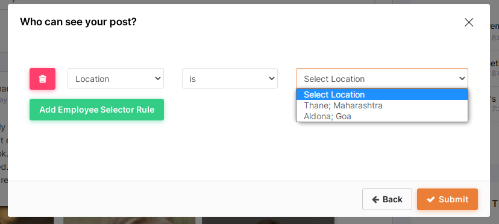Image resolution: width=499 pixels, height=224 pixels.
Task: Collapse the Select Location combo box
Action: tap(382, 78)
